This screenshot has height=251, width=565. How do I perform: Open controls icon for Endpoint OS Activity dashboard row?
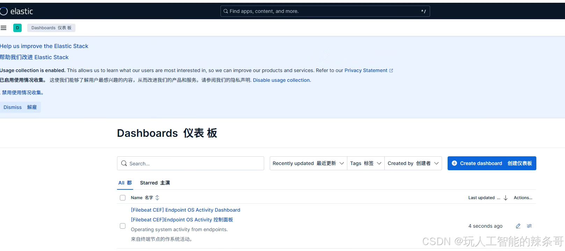pyautogui.click(x=529, y=226)
